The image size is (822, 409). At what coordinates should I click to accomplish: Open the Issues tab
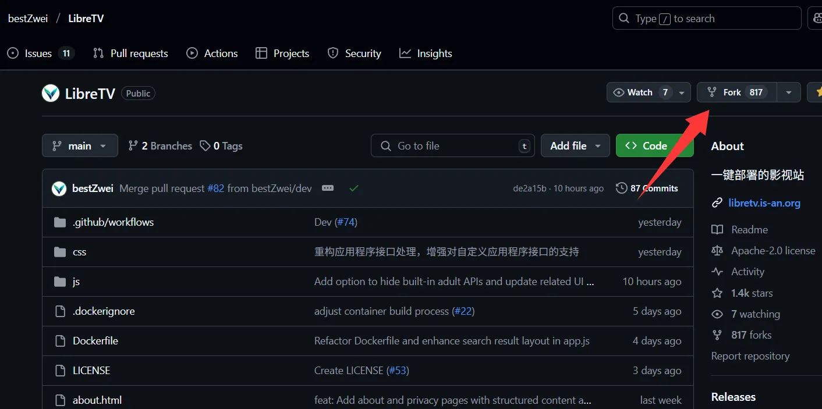pyautogui.click(x=41, y=54)
